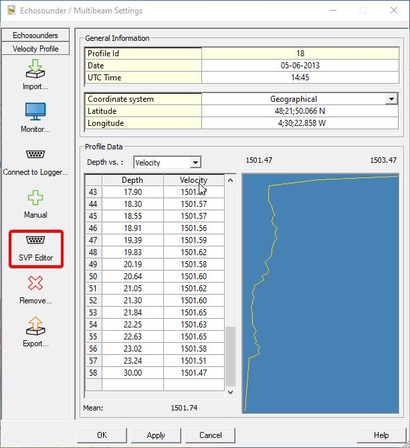Edit the Longitude value 4;30;22.858 W
Image resolution: width=410 pixels, height=448 pixels.
point(300,123)
